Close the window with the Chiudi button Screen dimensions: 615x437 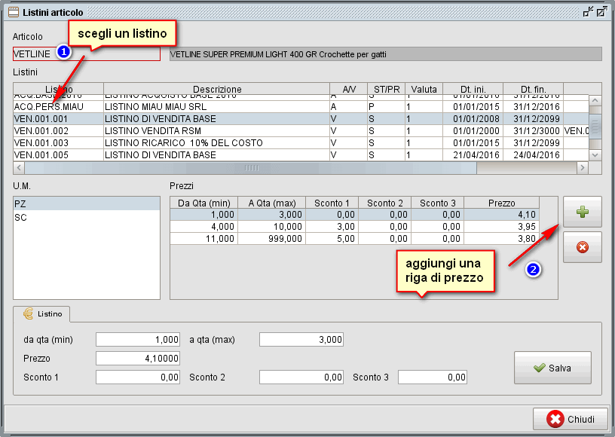pyautogui.click(x=569, y=419)
